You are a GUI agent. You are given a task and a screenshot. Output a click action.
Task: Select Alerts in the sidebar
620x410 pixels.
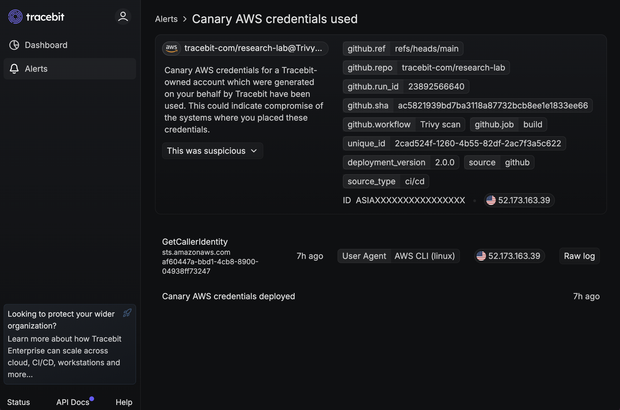point(36,69)
